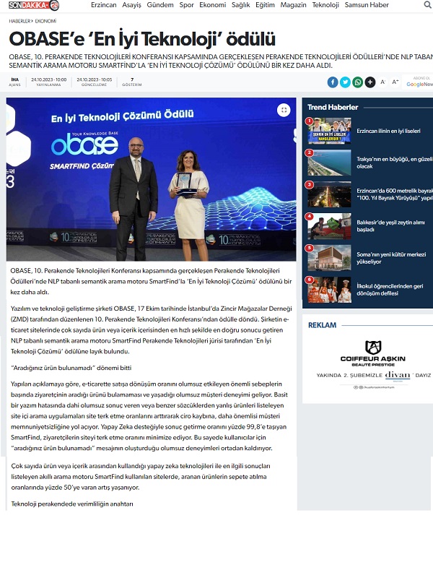Open the Coiffeur Aşkın advertisement
Image resolution: width=433 pixels, height=578 pixels.
pyautogui.click(x=373, y=364)
